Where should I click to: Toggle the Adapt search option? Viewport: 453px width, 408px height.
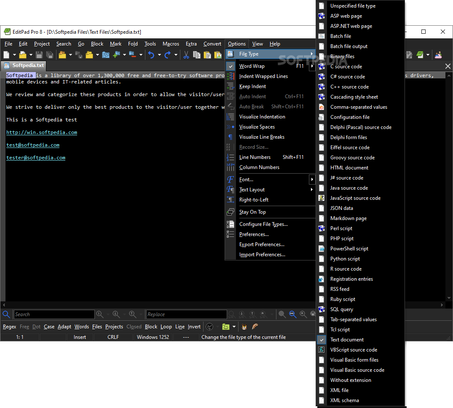[64, 327]
